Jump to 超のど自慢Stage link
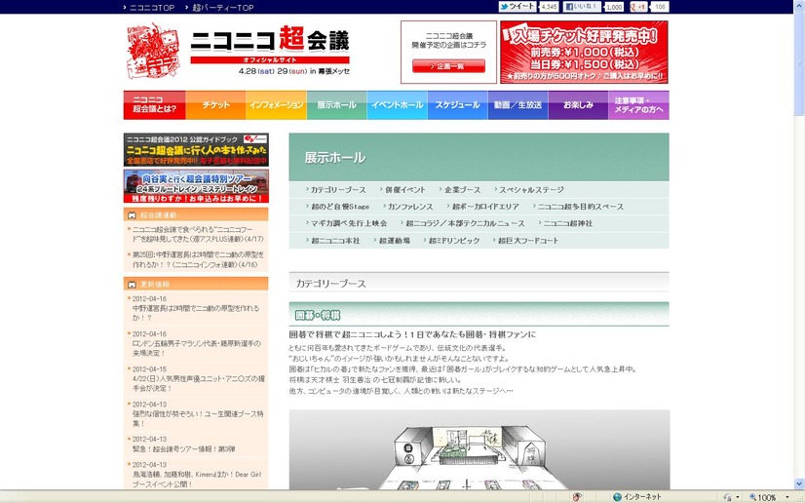Screen dimensions: 805x503 pyautogui.click(x=340, y=207)
